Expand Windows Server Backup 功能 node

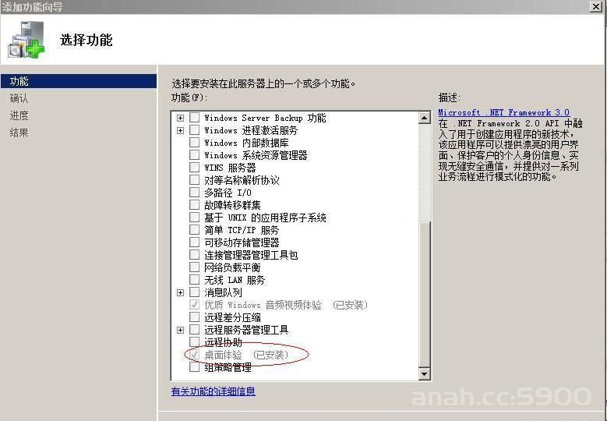pyautogui.click(x=180, y=118)
